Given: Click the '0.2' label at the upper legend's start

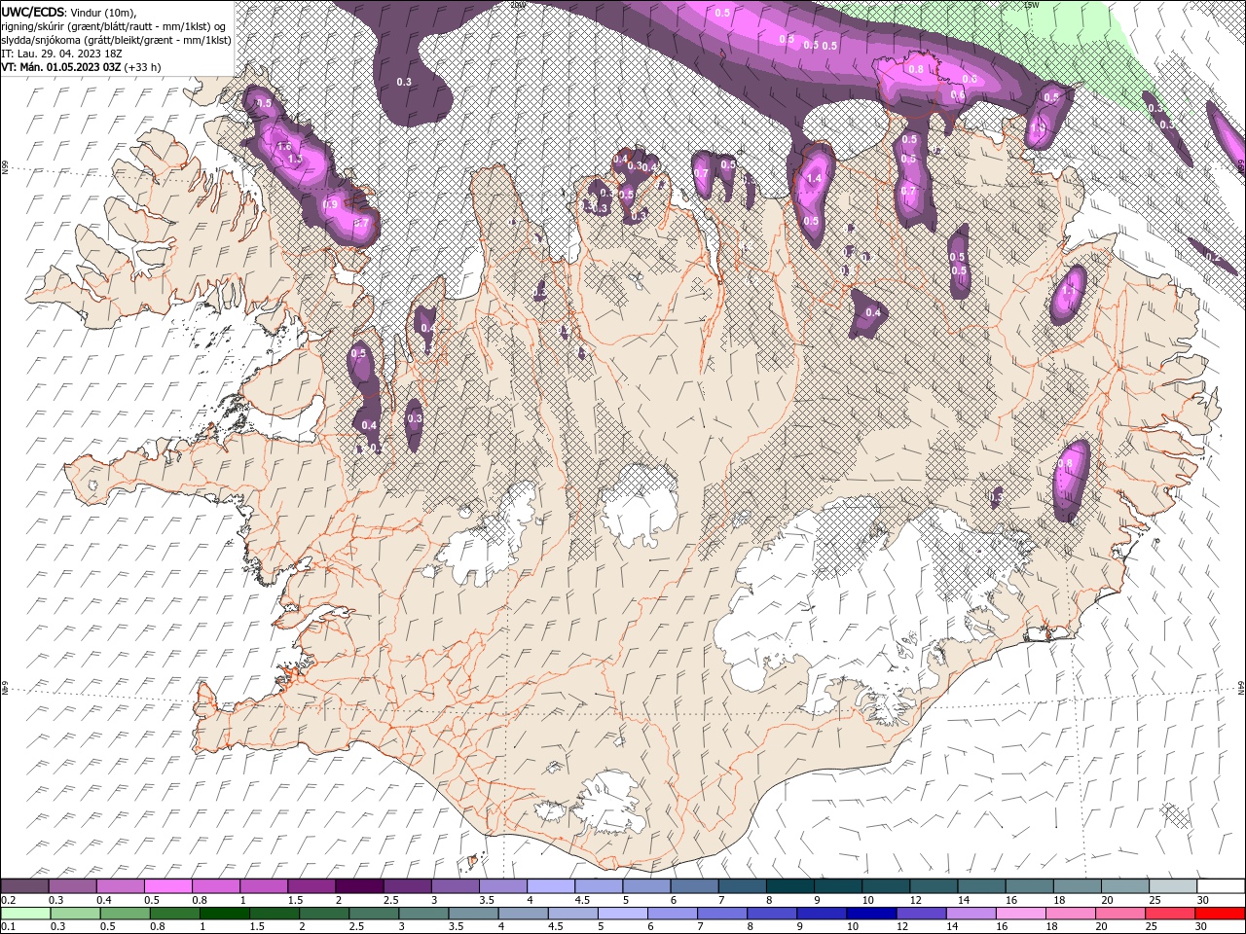Looking at the screenshot, I should (x=8, y=900).
